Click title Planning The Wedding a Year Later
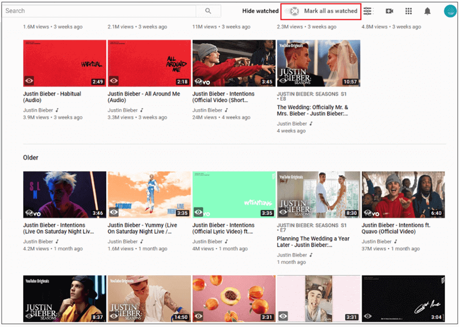The image size is (459, 327). tap(313, 242)
